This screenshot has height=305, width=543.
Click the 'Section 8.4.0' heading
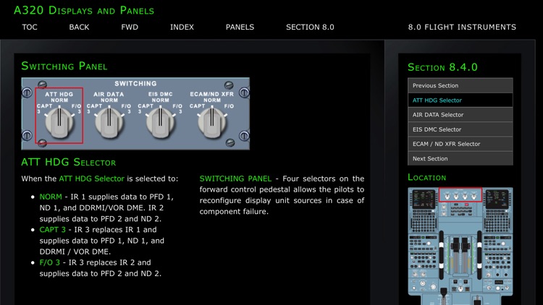click(442, 67)
